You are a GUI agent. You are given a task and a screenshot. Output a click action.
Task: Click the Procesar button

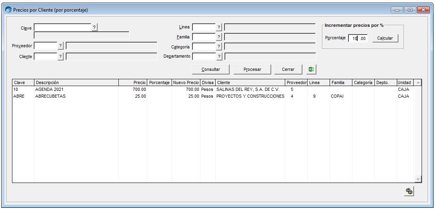pos(252,70)
